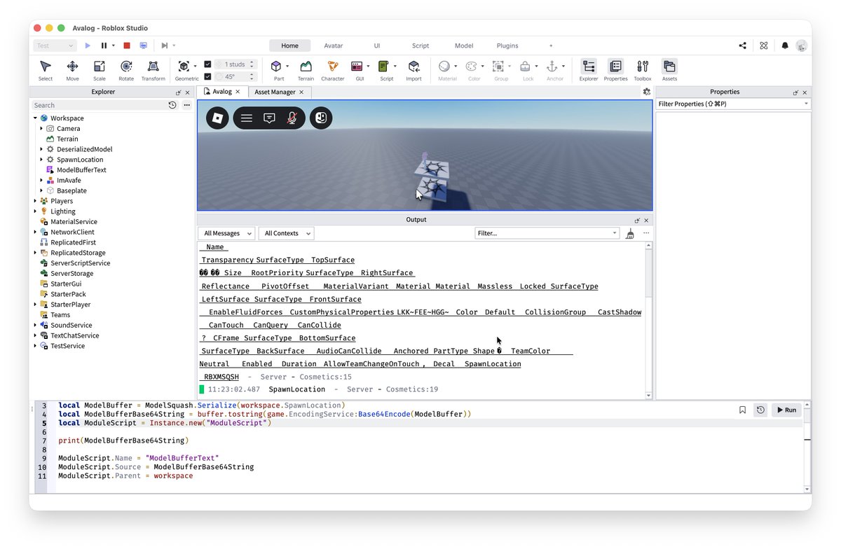
Task: Click the Roblox logo in viewport
Action: click(218, 118)
